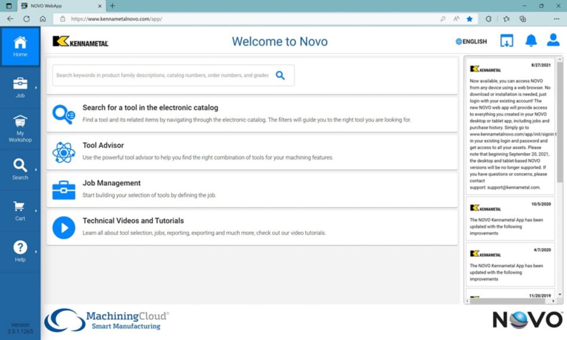
Task: Open the Job briefcase sidebar item
Action: pyautogui.click(x=20, y=88)
